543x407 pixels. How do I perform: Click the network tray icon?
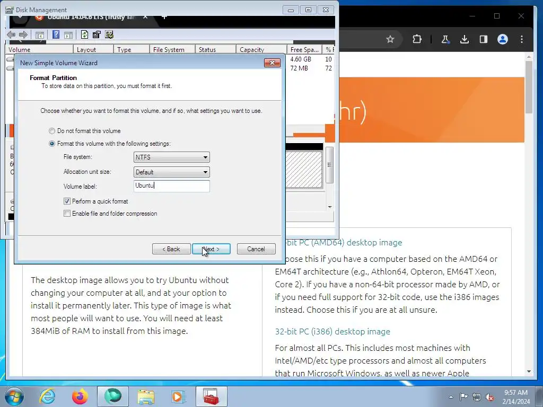(x=477, y=397)
